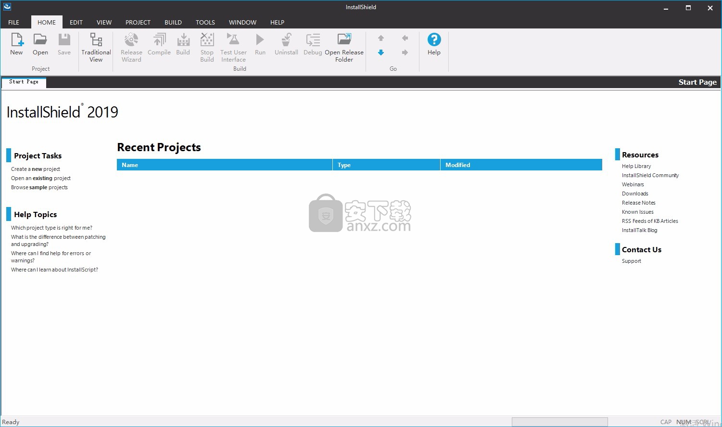Launch the Release Wizard
Screen dimensions: 722x427
coord(131,48)
